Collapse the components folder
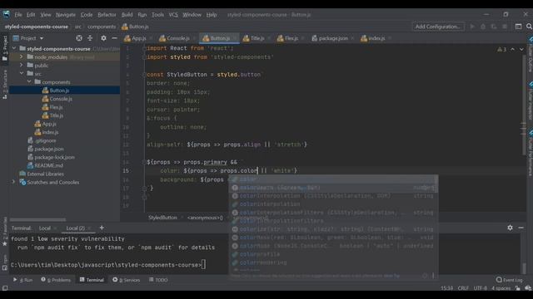Image resolution: width=533 pixels, height=299 pixels. [29, 82]
